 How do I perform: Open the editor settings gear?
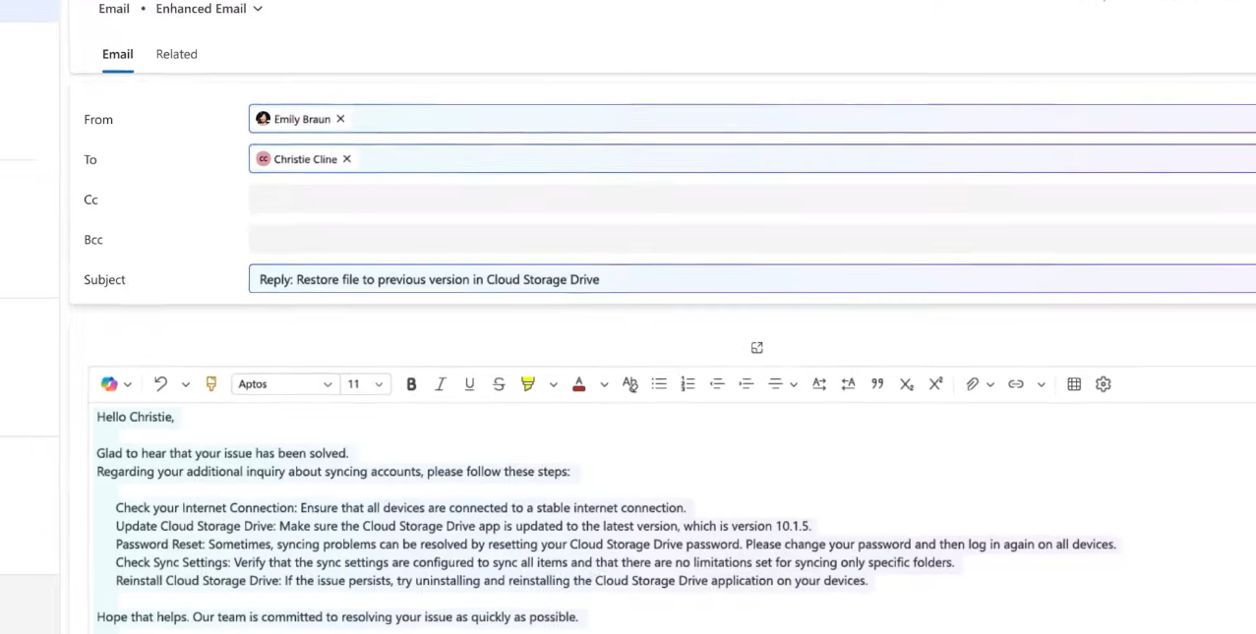point(1103,383)
